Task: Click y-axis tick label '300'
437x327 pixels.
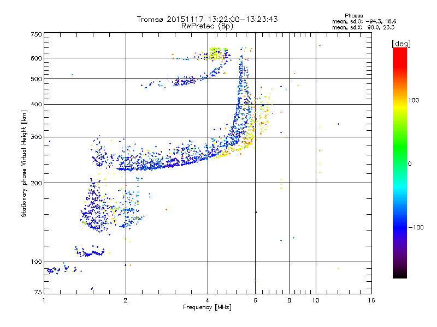Action: tap(36, 137)
